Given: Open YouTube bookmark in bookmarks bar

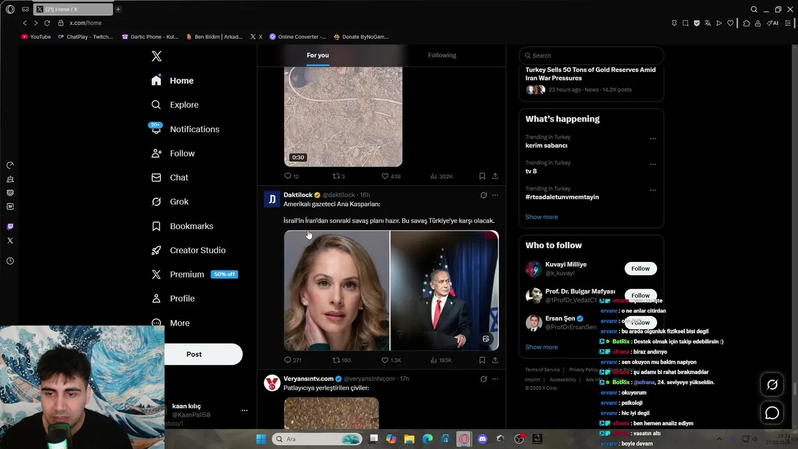Looking at the screenshot, I should [36, 37].
